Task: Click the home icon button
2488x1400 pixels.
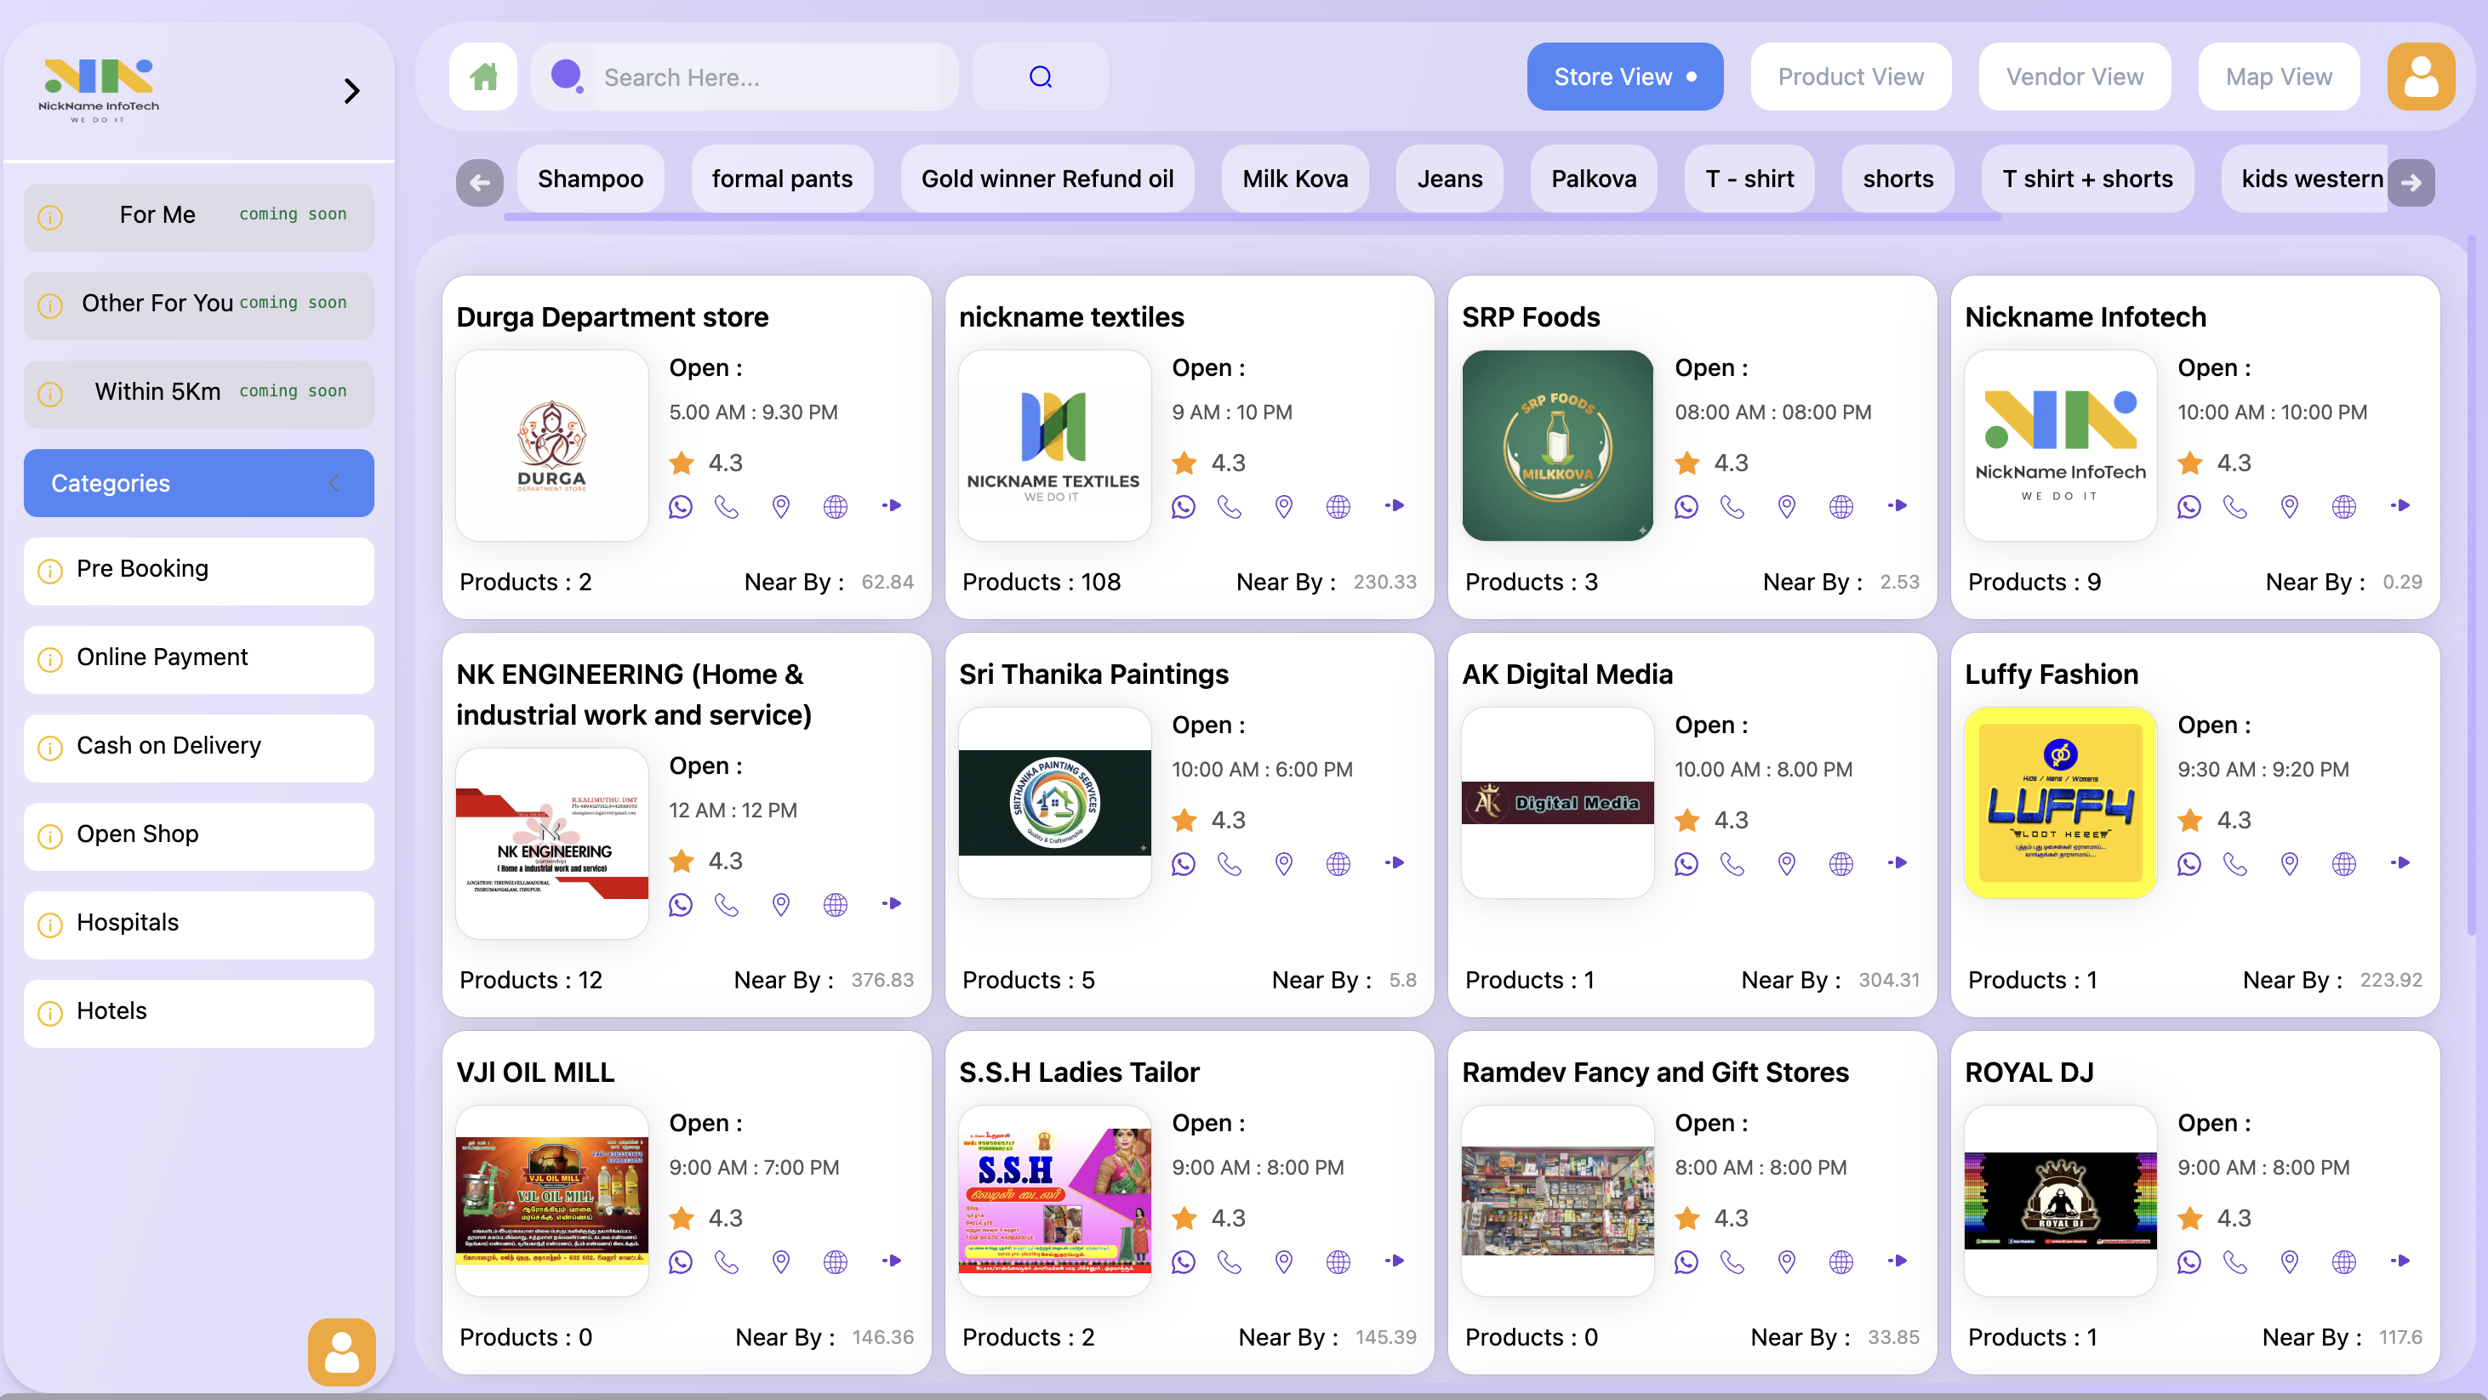Action: tap(483, 77)
